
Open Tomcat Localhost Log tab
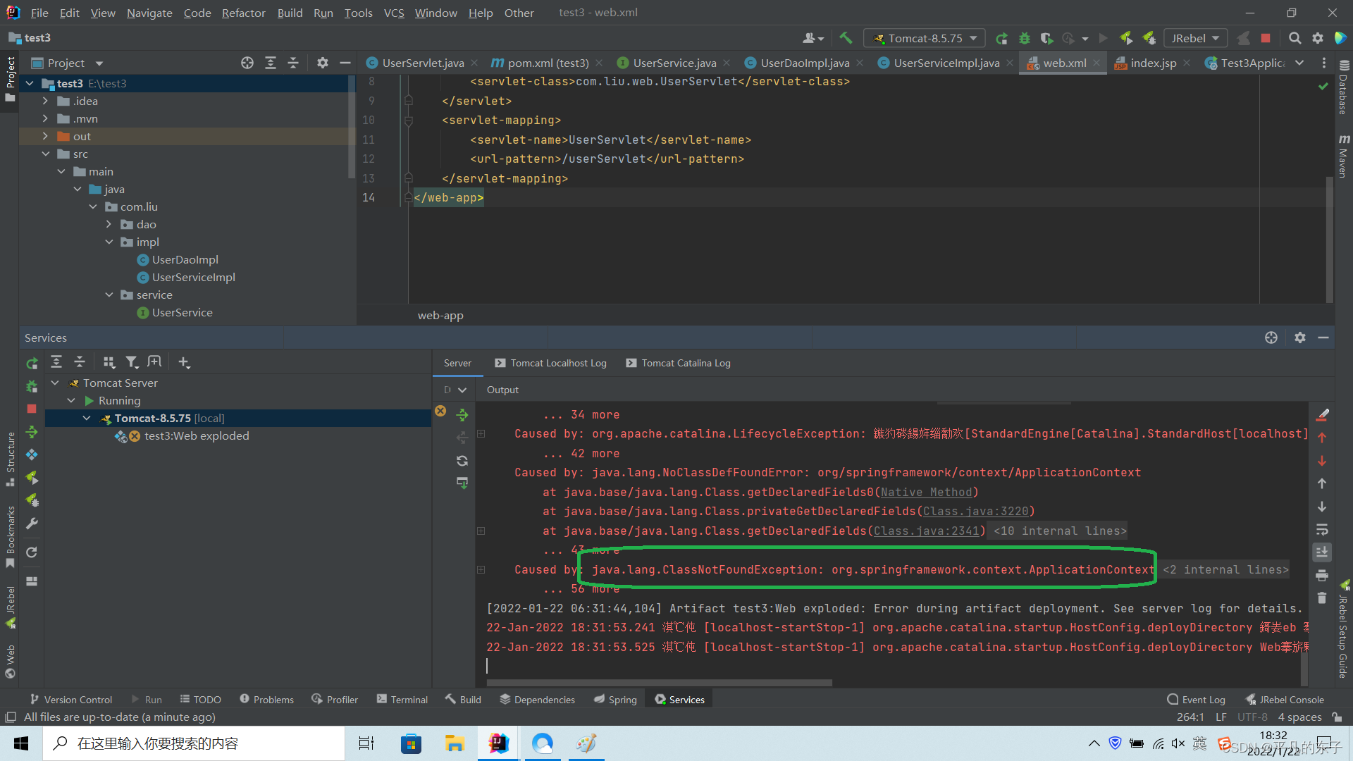point(550,363)
